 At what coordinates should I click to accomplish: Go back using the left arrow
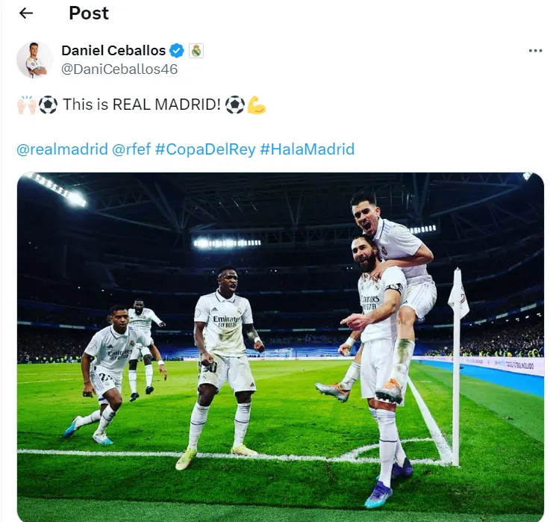point(26,13)
